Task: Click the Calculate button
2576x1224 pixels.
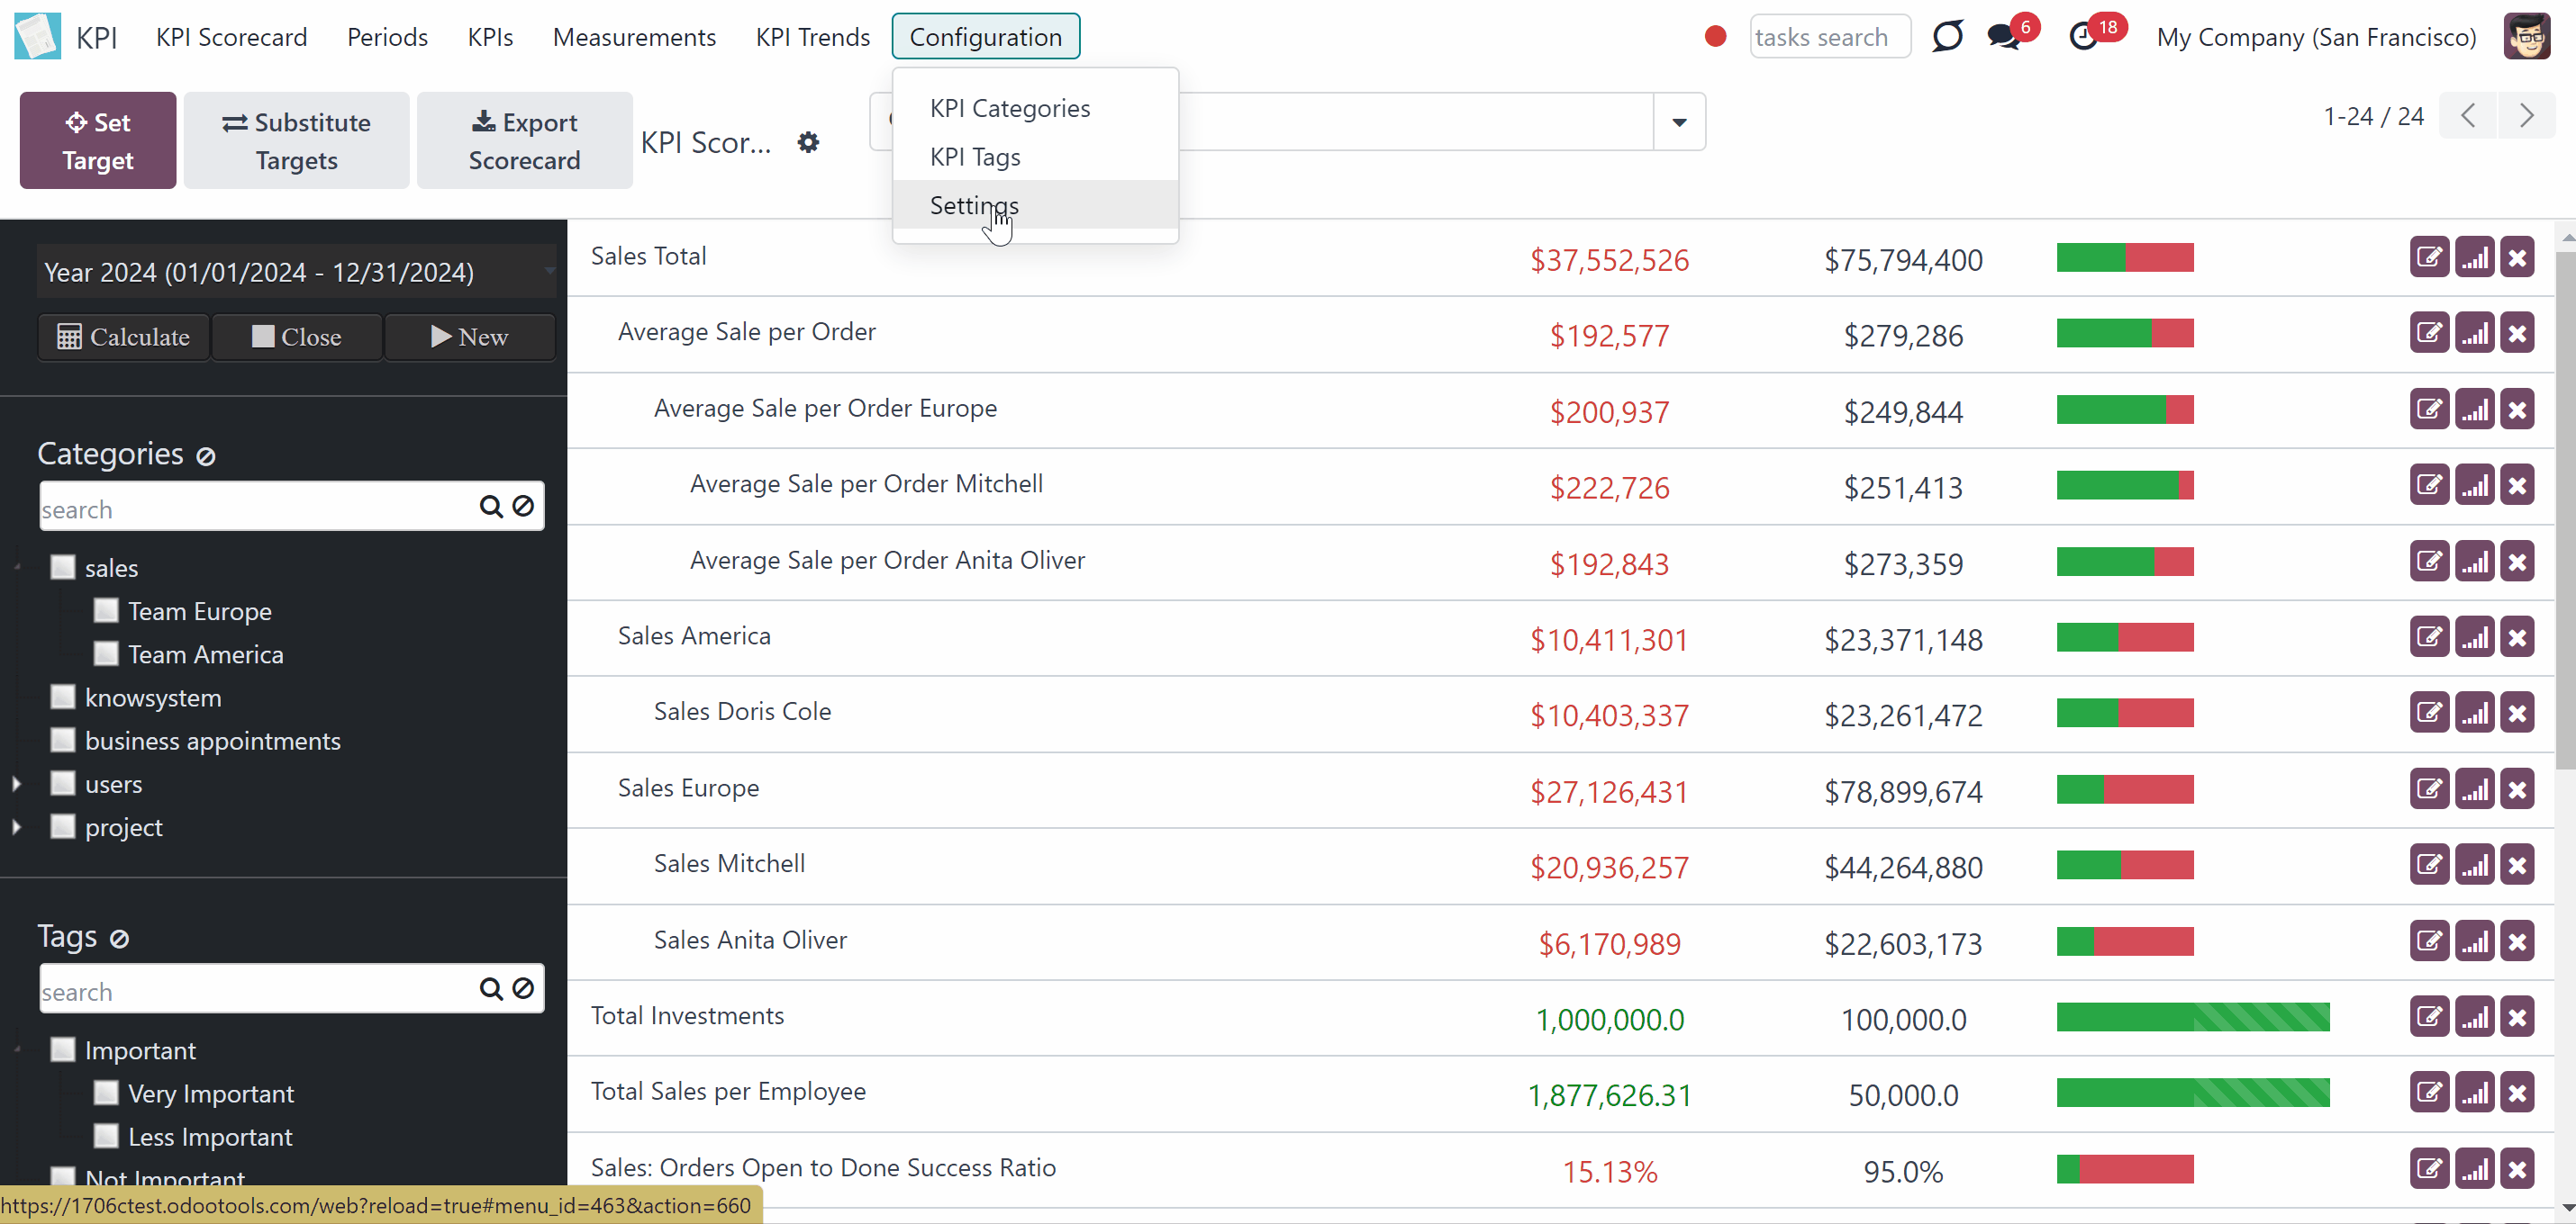Action: coord(124,337)
